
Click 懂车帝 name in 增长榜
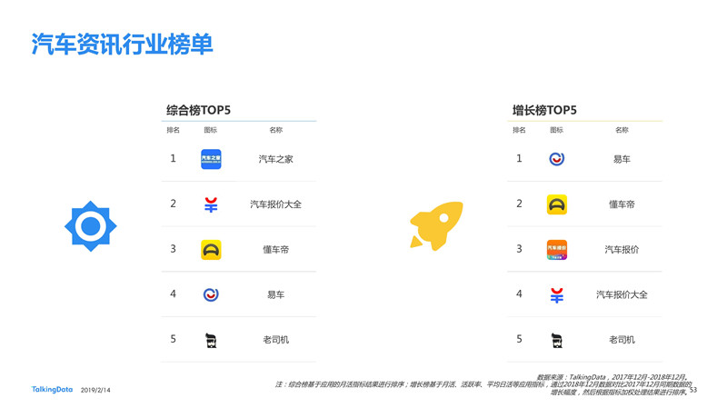pyautogui.click(x=622, y=204)
